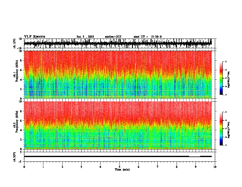Click ch.1 color scale label '-3'
The image size is (242, 187).
click(x=225, y=61)
